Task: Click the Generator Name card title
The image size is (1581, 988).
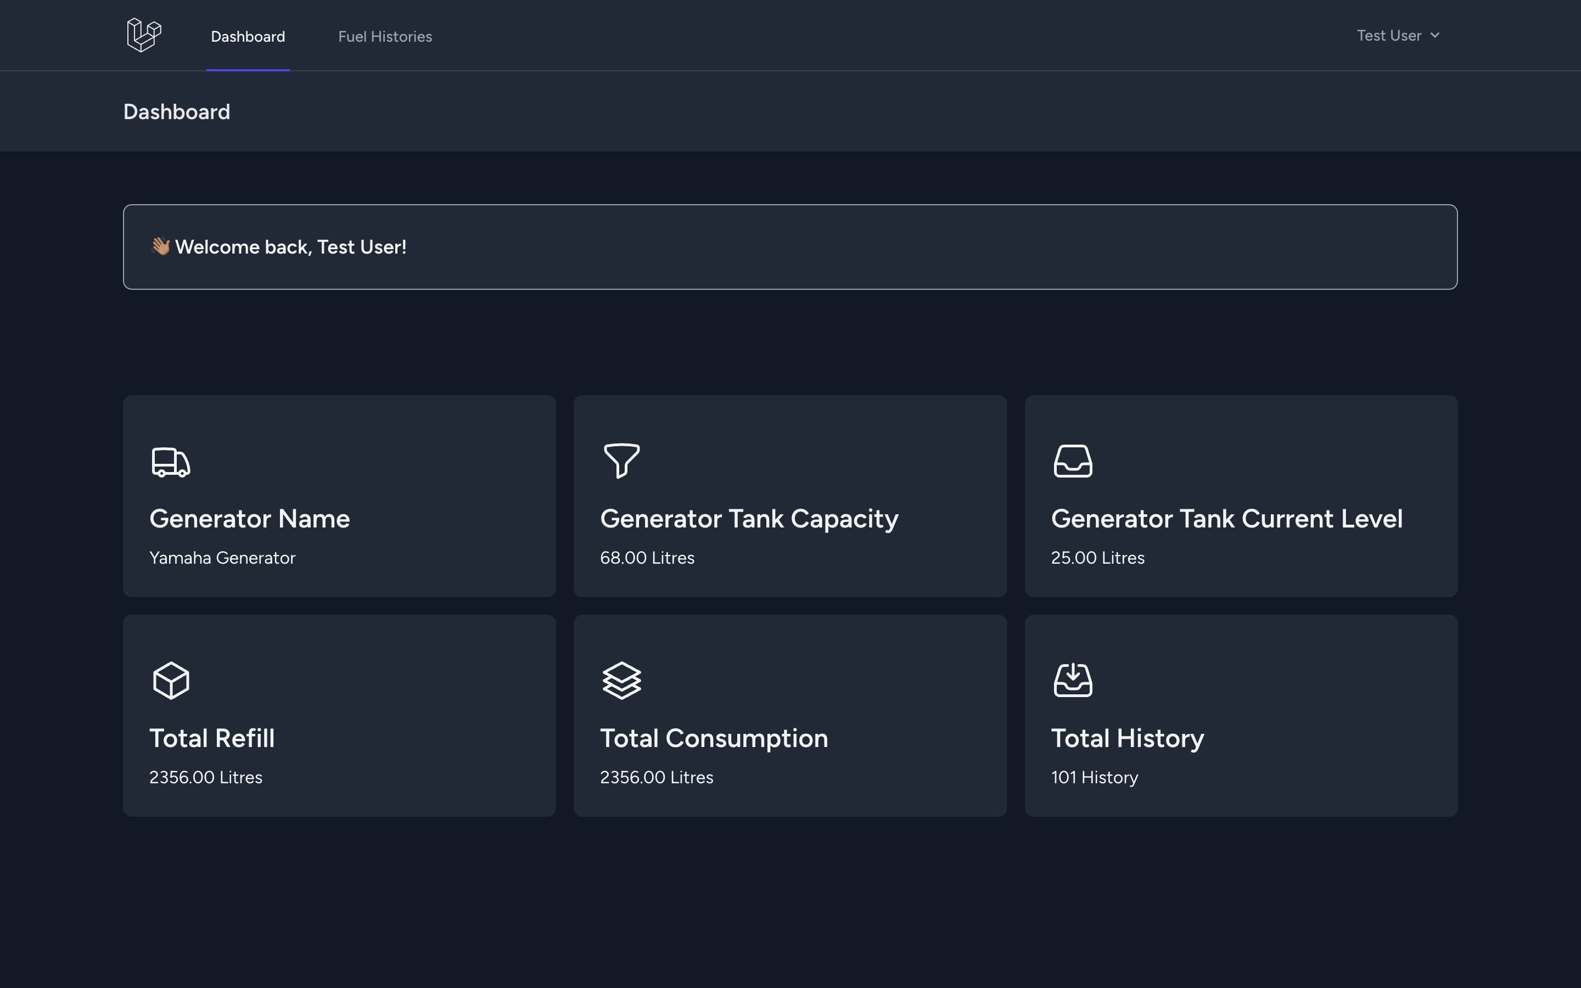Action: (x=250, y=519)
